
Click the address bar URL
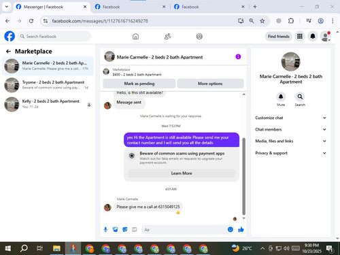[100, 21]
